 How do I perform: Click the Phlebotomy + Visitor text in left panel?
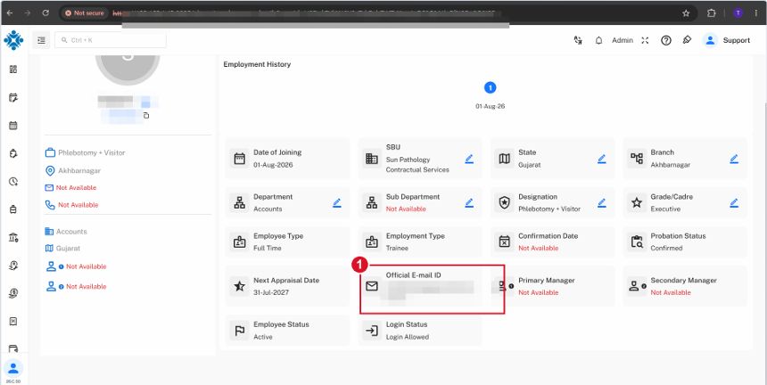click(x=92, y=153)
